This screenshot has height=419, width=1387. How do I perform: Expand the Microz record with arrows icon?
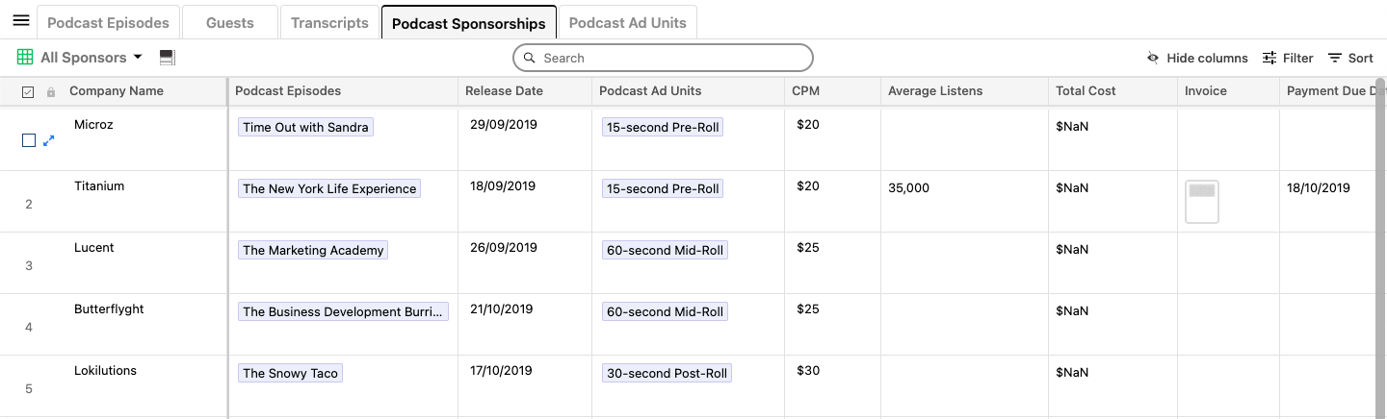coord(49,140)
